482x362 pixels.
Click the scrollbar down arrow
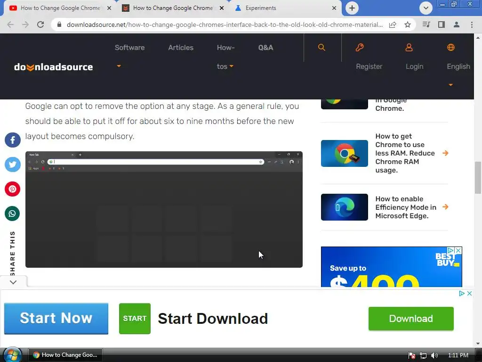coord(478,344)
